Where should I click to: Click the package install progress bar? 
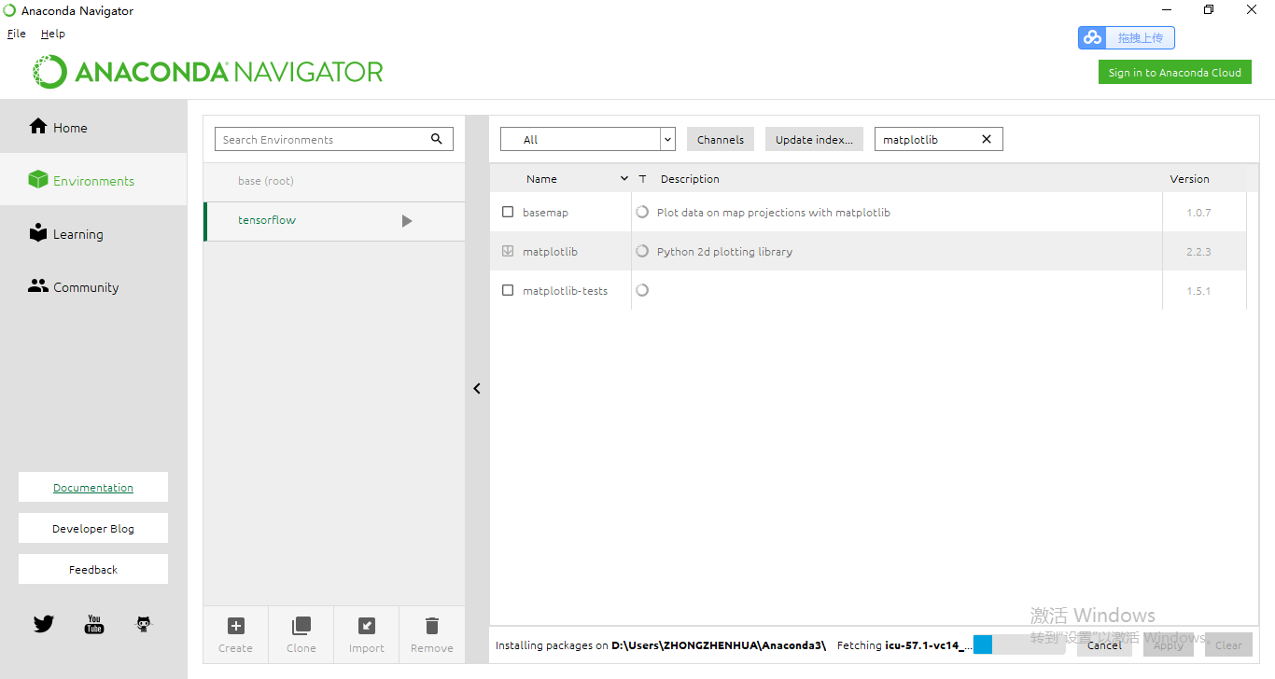[x=1018, y=644]
